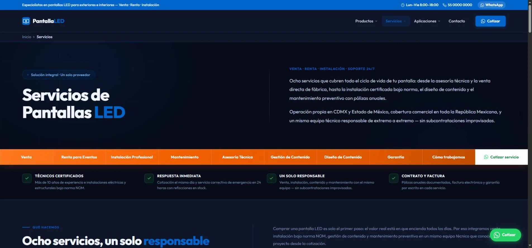Click the "Lun–Vie 8:00–18:00" hours text
The width and height of the screenshot is (532, 248).
(422, 5)
